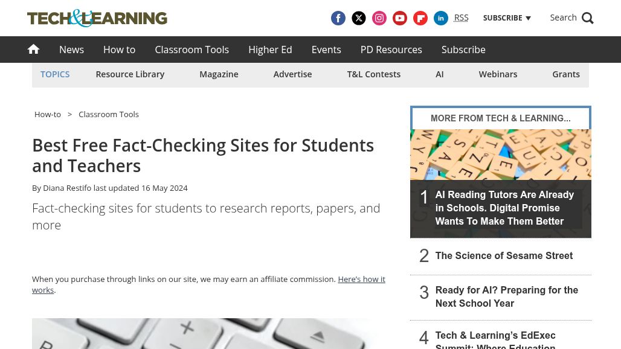The width and height of the screenshot is (621, 349).
Task: Open the Magazine topic link
Action: point(219,74)
